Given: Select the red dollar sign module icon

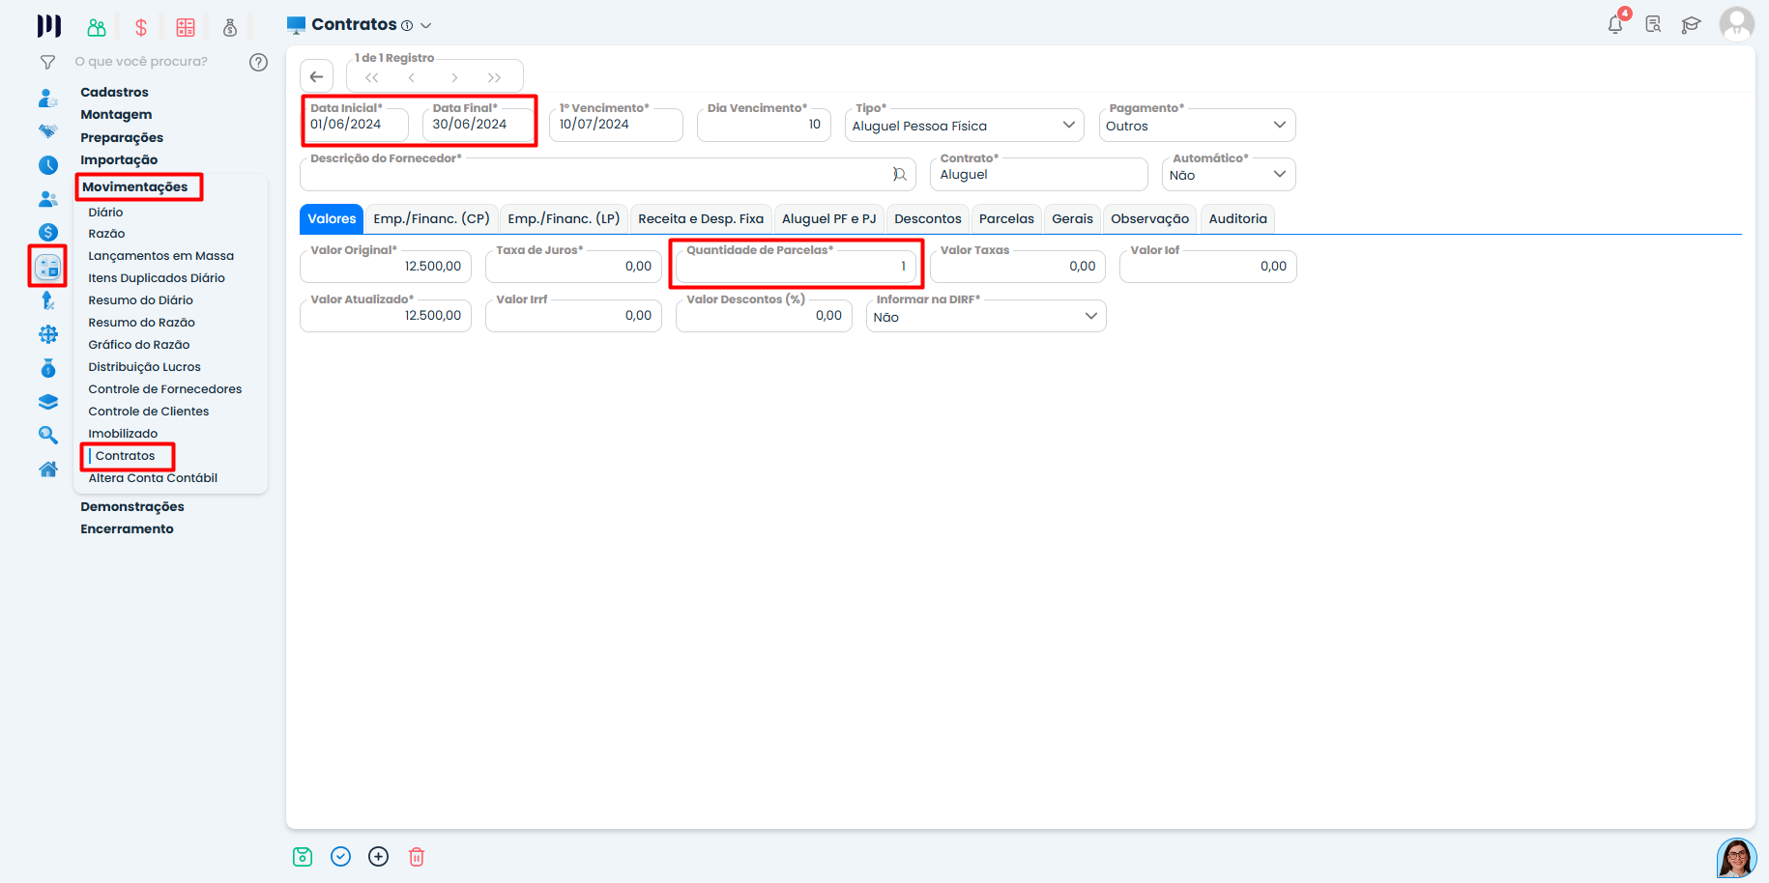Looking at the screenshot, I should [x=140, y=26].
